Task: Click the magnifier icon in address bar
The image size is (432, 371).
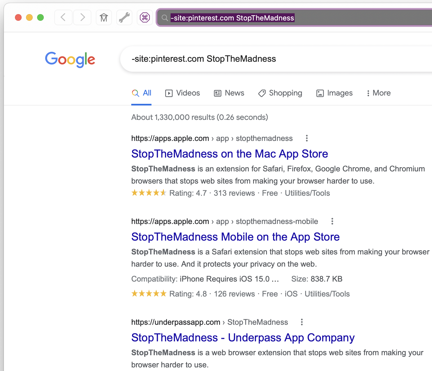Action: click(165, 18)
